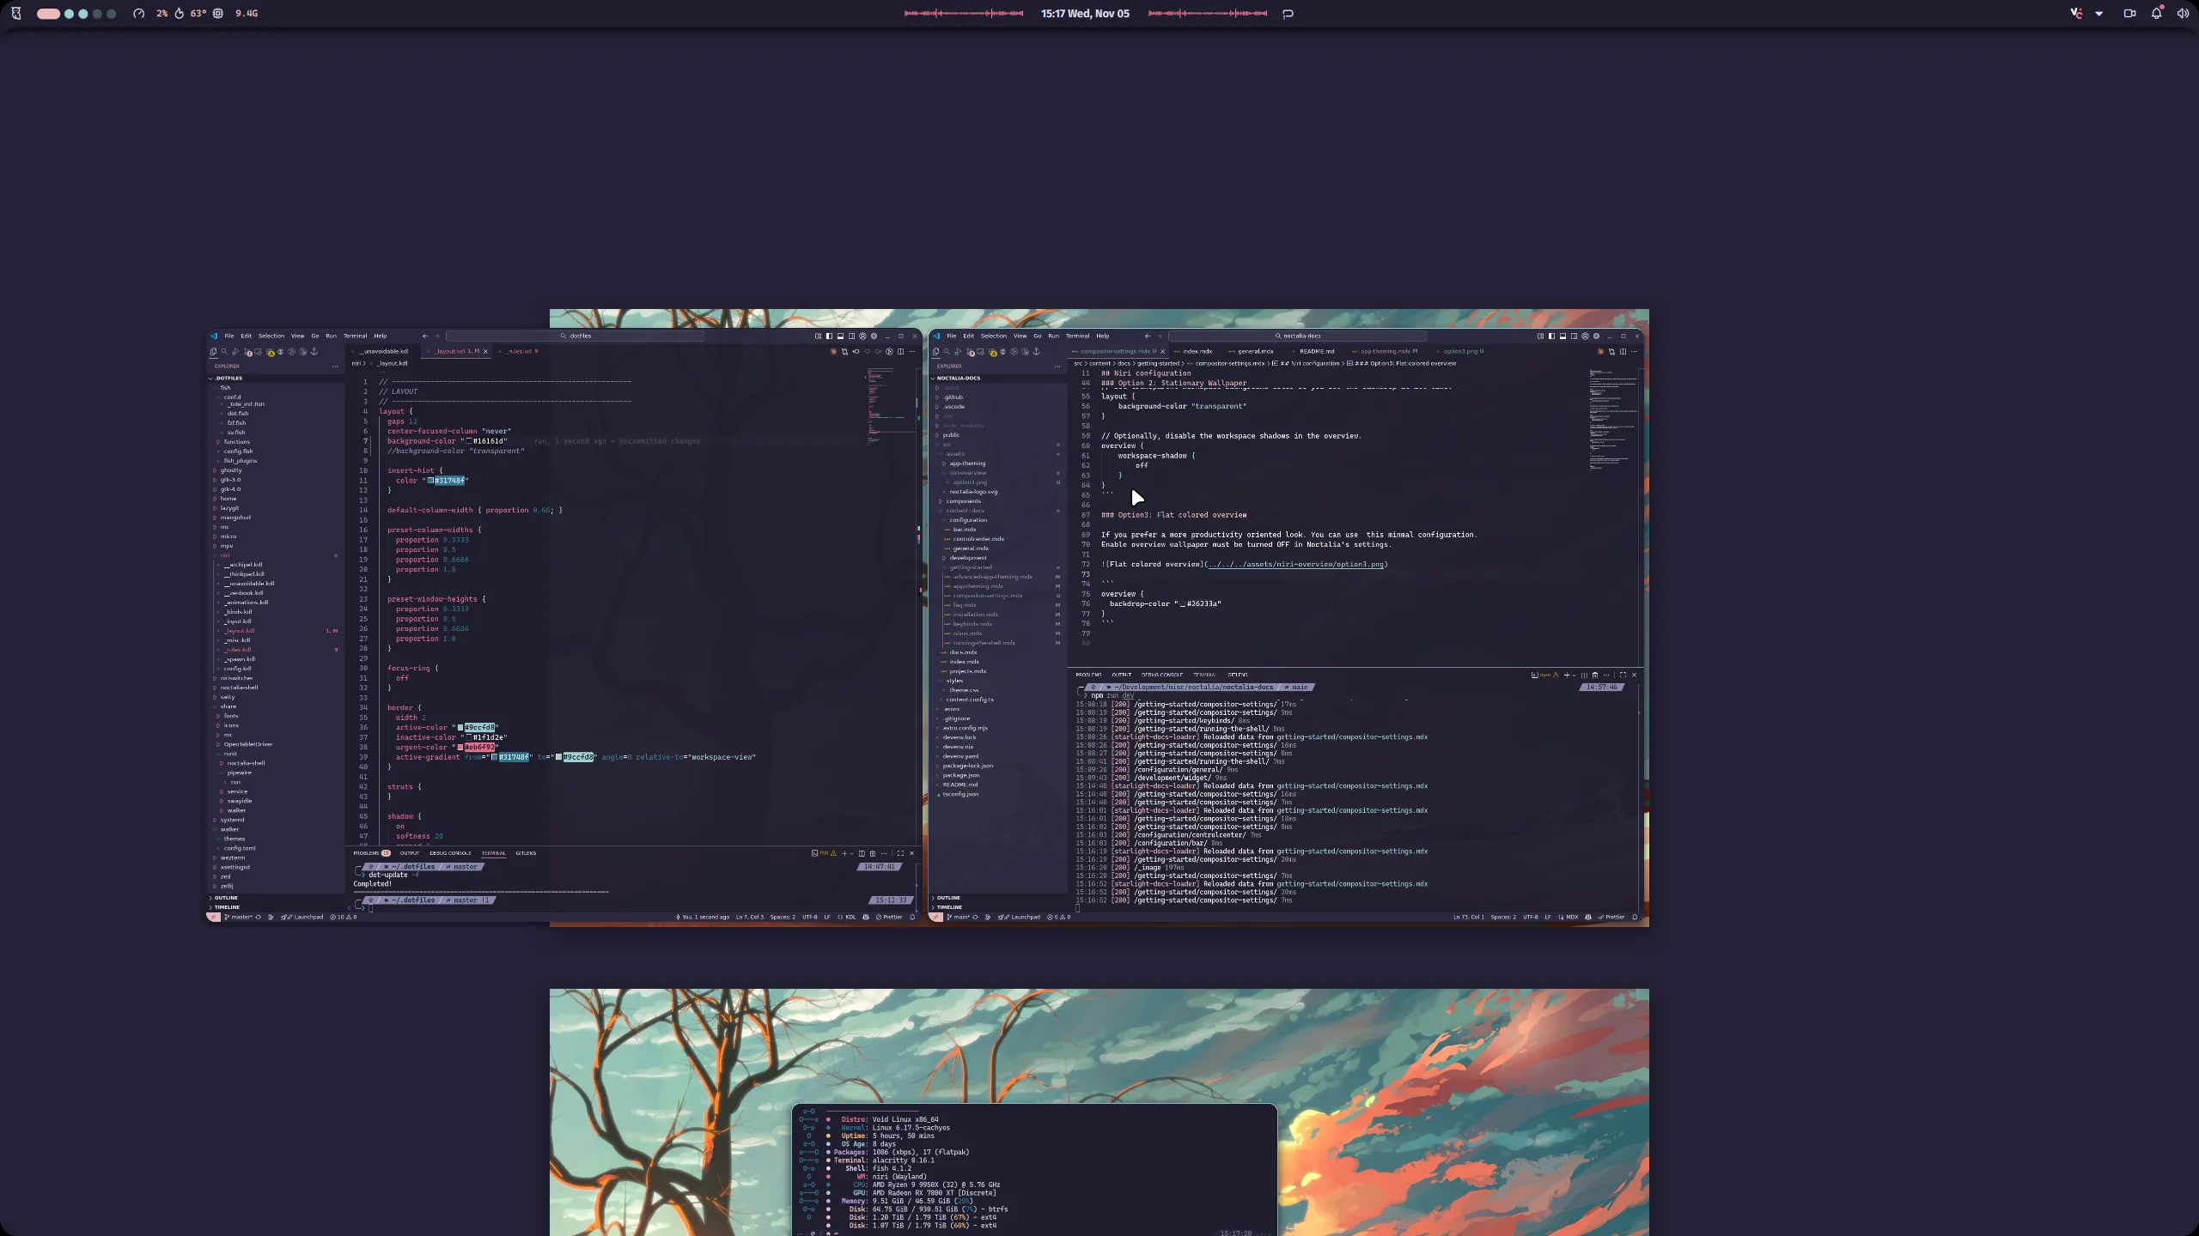Viewport: 2199px width, 1236px height.
Task: Click split editor icon in dotfiles window
Action: 900,352
